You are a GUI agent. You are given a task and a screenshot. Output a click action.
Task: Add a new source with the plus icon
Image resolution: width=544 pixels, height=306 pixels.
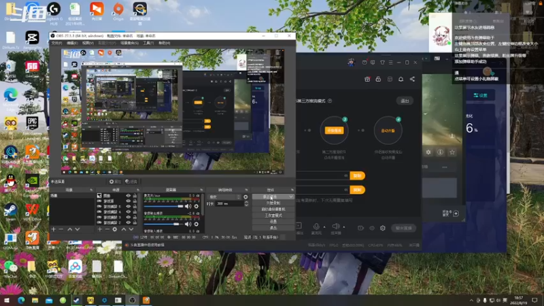pos(99,229)
